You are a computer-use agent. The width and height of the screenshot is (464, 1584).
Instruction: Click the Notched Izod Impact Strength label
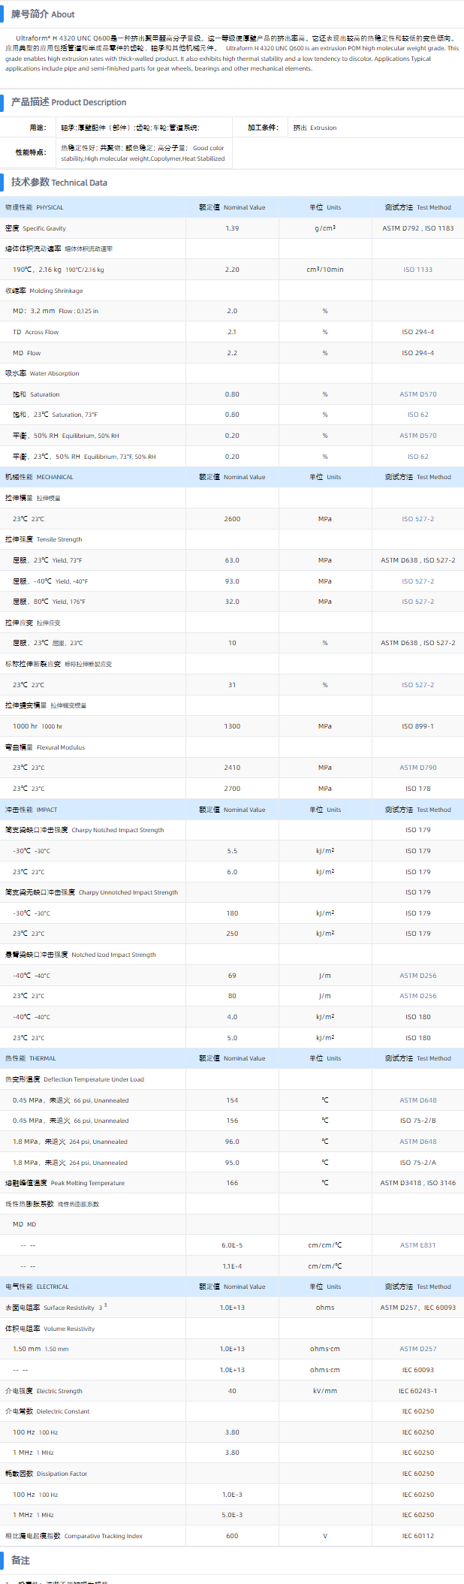click(x=80, y=955)
